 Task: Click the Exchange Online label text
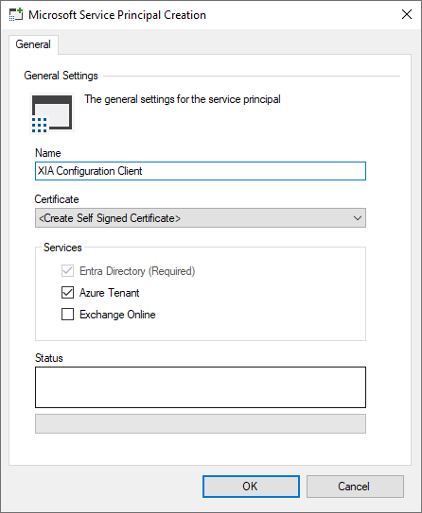pos(117,315)
